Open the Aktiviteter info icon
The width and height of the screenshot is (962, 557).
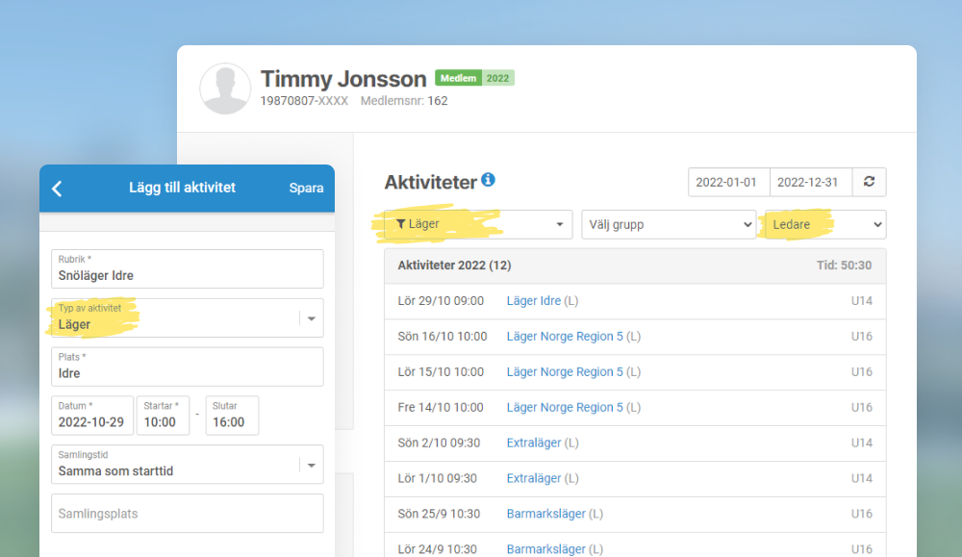tap(489, 180)
